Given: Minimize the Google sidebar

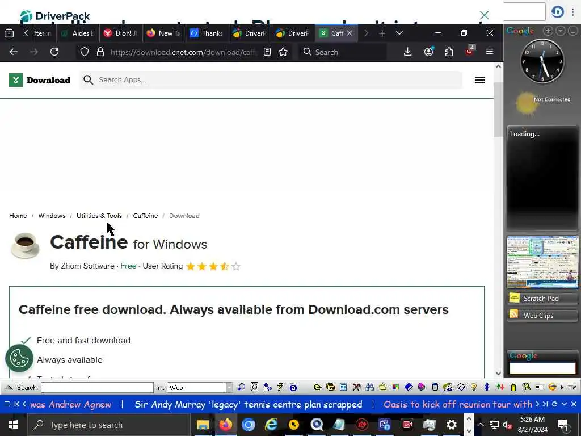Looking at the screenshot, I should (x=573, y=31).
